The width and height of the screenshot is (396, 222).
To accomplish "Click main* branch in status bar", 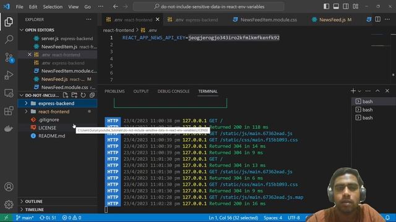I will [25, 218].
